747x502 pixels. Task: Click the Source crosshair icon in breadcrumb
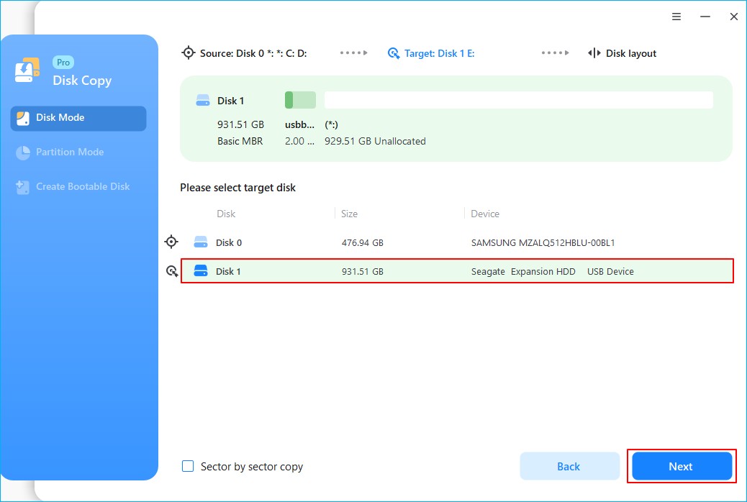coord(189,53)
